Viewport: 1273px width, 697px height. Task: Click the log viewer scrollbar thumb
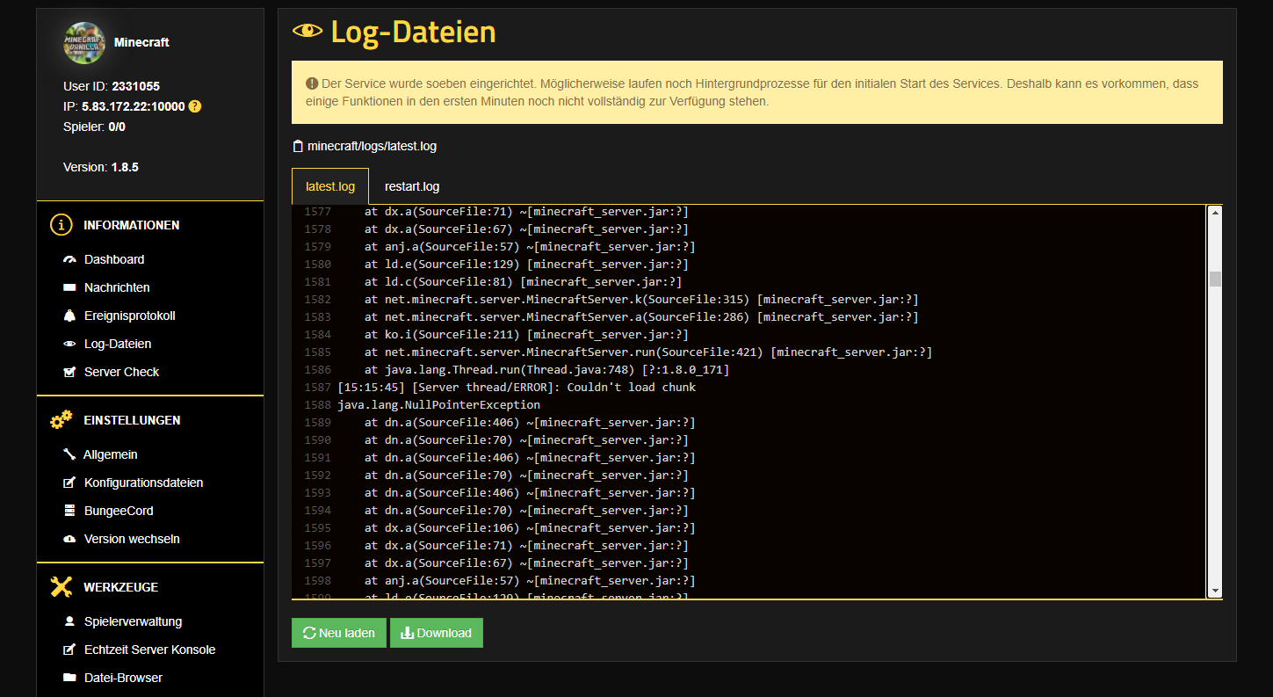[1215, 280]
